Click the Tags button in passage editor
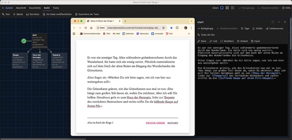 tap(245, 28)
